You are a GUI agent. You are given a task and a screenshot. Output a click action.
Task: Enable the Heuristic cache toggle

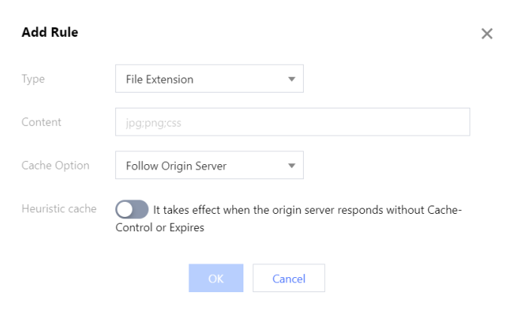(132, 209)
